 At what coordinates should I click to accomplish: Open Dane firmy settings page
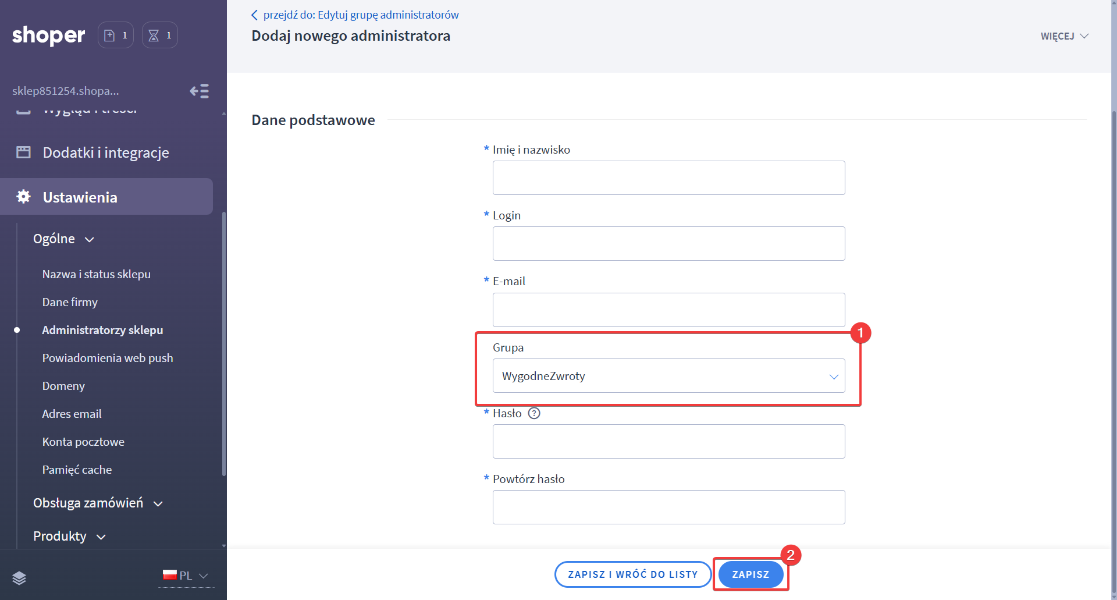pyautogui.click(x=70, y=302)
